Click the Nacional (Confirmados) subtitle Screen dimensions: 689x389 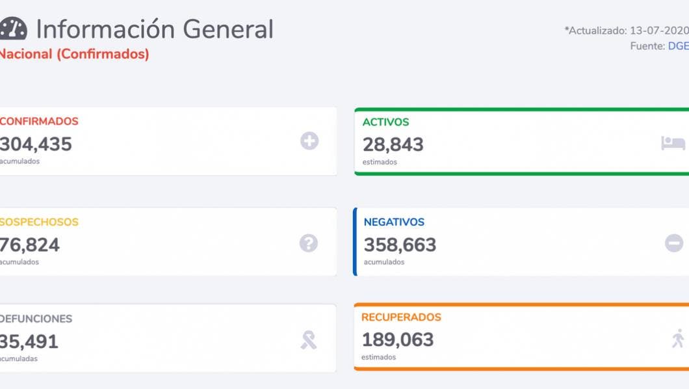(x=73, y=55)
